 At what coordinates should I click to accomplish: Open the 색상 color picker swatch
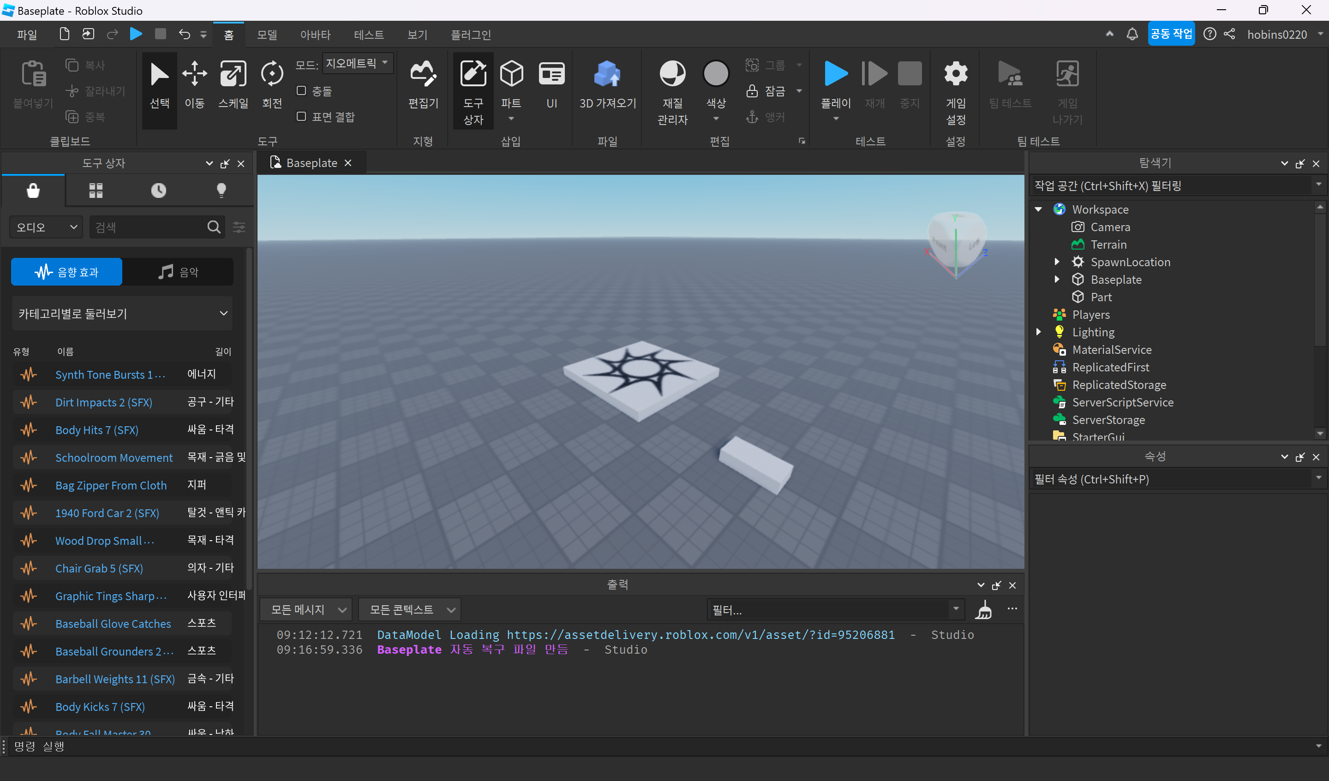tap(716, 74)
